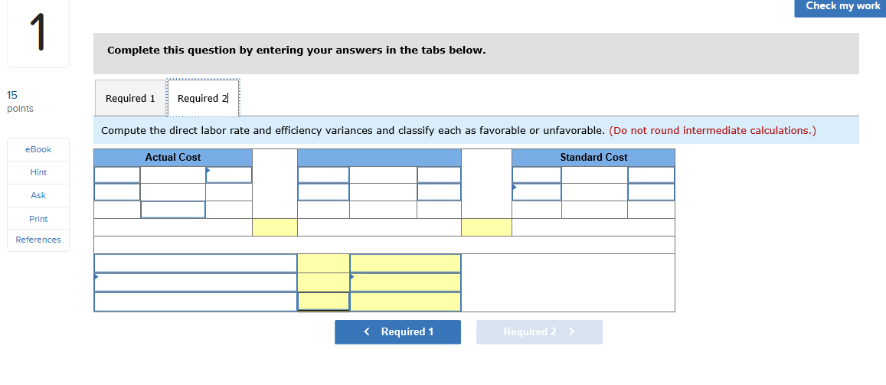Image resolution: width=886 pixels, height=385 pixels.
Task: Open dropdown cell in Standard Cost second row
Action: pyautogui.click(x=537, y=192)
